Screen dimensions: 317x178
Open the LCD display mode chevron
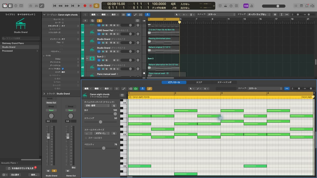tap(213, 6)
